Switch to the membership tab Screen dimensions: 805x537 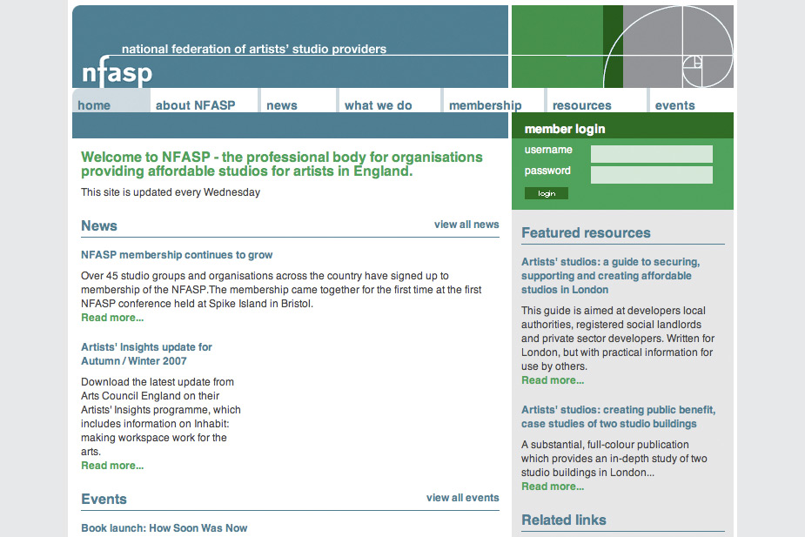[x=485, y=105]
